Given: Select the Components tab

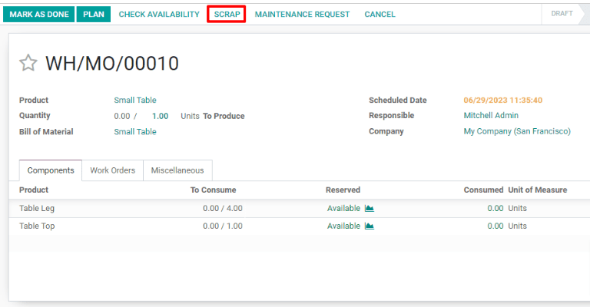Looking at the screenshot, I should pyautogui.click(x=51, y=170).
